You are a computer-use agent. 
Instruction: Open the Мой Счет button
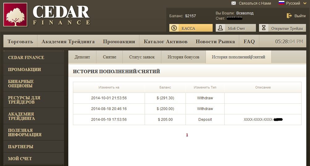(x=236, y=28)
